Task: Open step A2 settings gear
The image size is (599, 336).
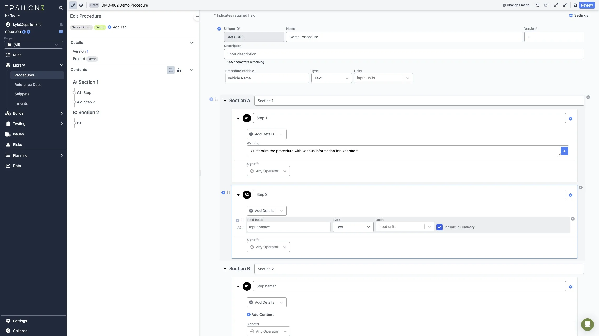Action: pyautogui.click(x=570, y=195)
